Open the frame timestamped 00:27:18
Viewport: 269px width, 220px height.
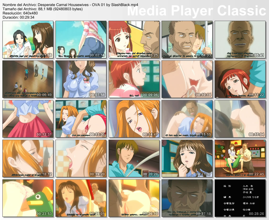click(x=187, y=198)
